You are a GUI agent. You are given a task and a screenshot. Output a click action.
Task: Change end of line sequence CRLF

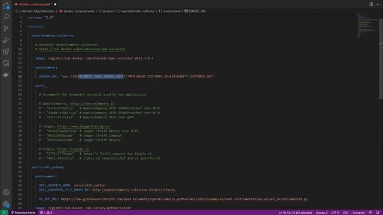pos(346,213)
